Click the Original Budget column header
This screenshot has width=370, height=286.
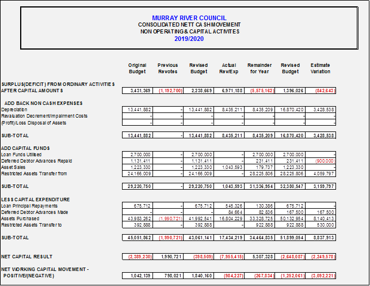coord(138,68)
